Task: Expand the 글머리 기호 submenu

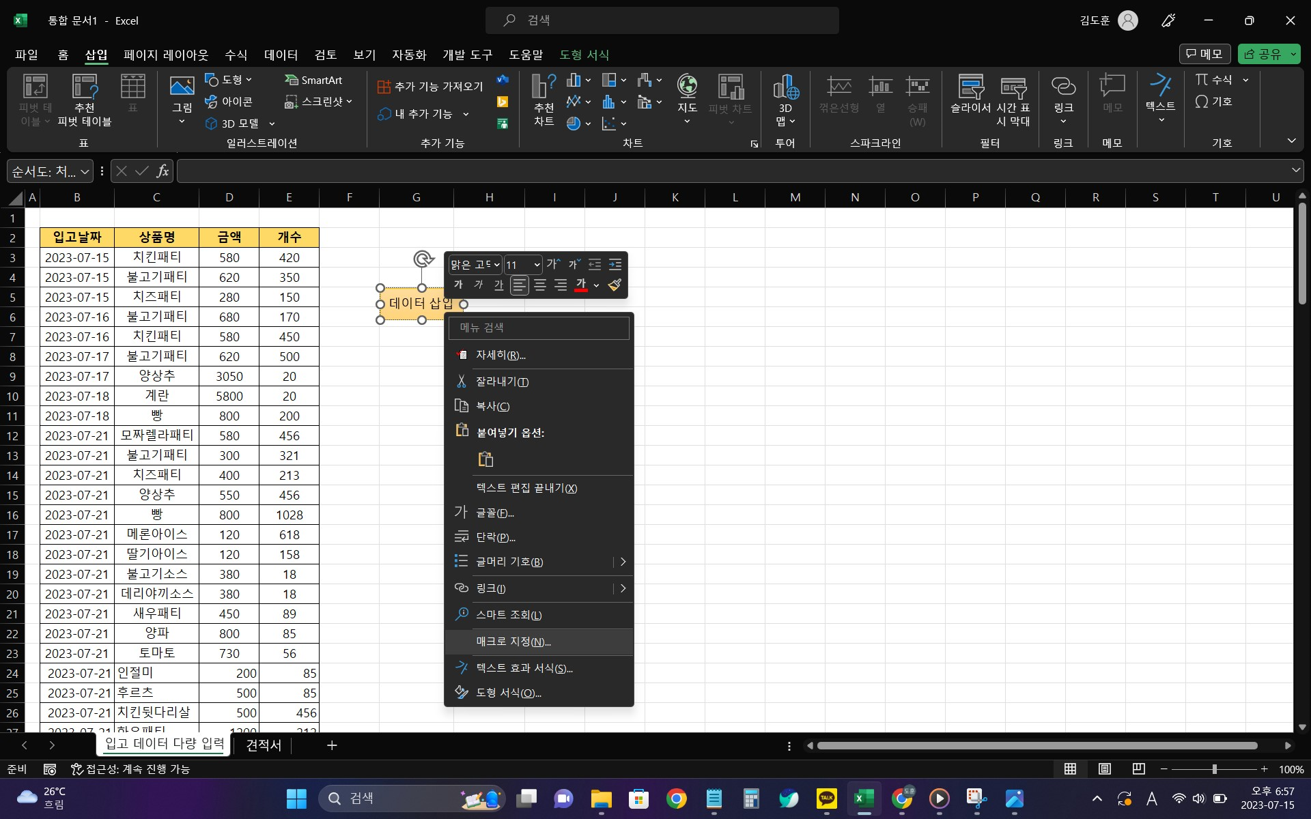Action: coord(622,562)
